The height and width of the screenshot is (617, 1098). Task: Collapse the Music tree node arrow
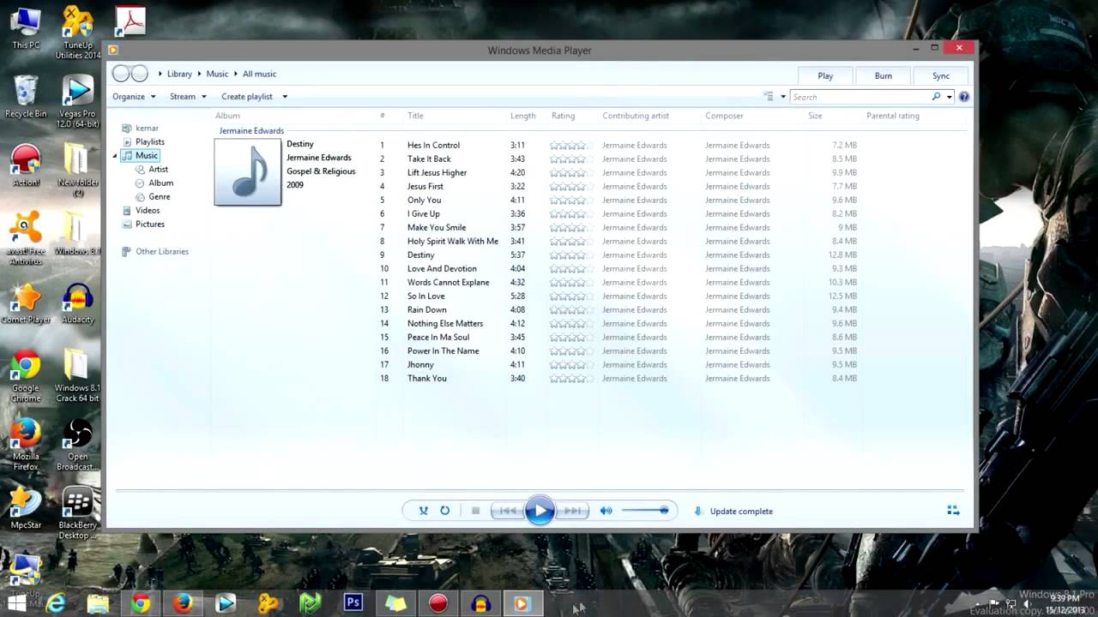tap(115, 156)
